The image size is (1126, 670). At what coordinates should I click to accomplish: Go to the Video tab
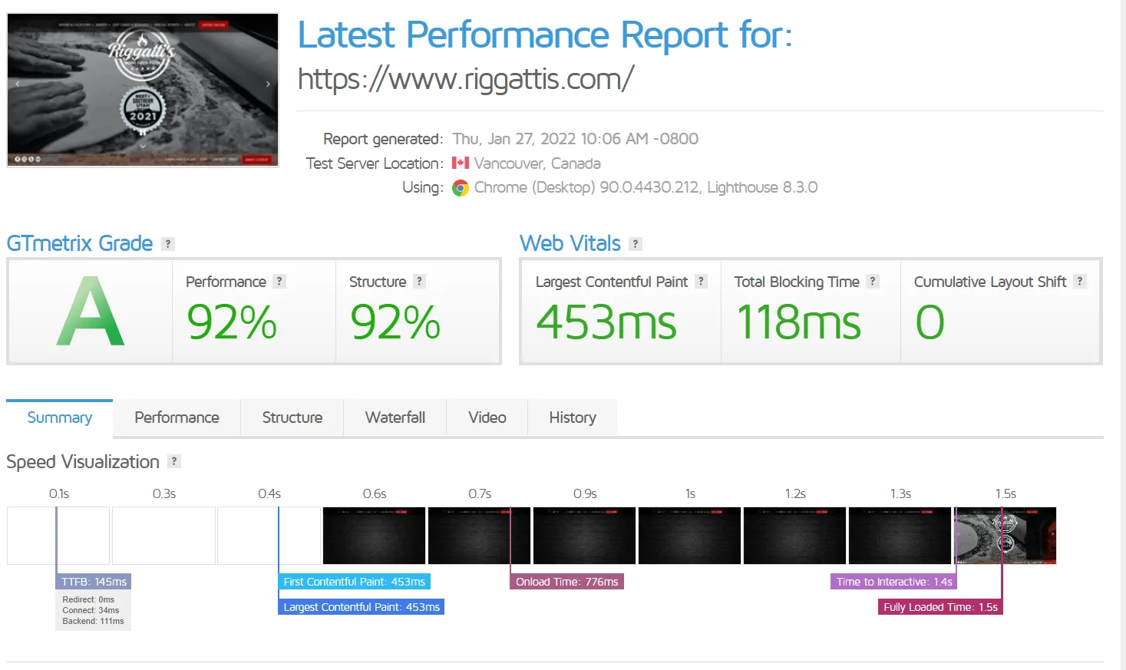point(487,418)
